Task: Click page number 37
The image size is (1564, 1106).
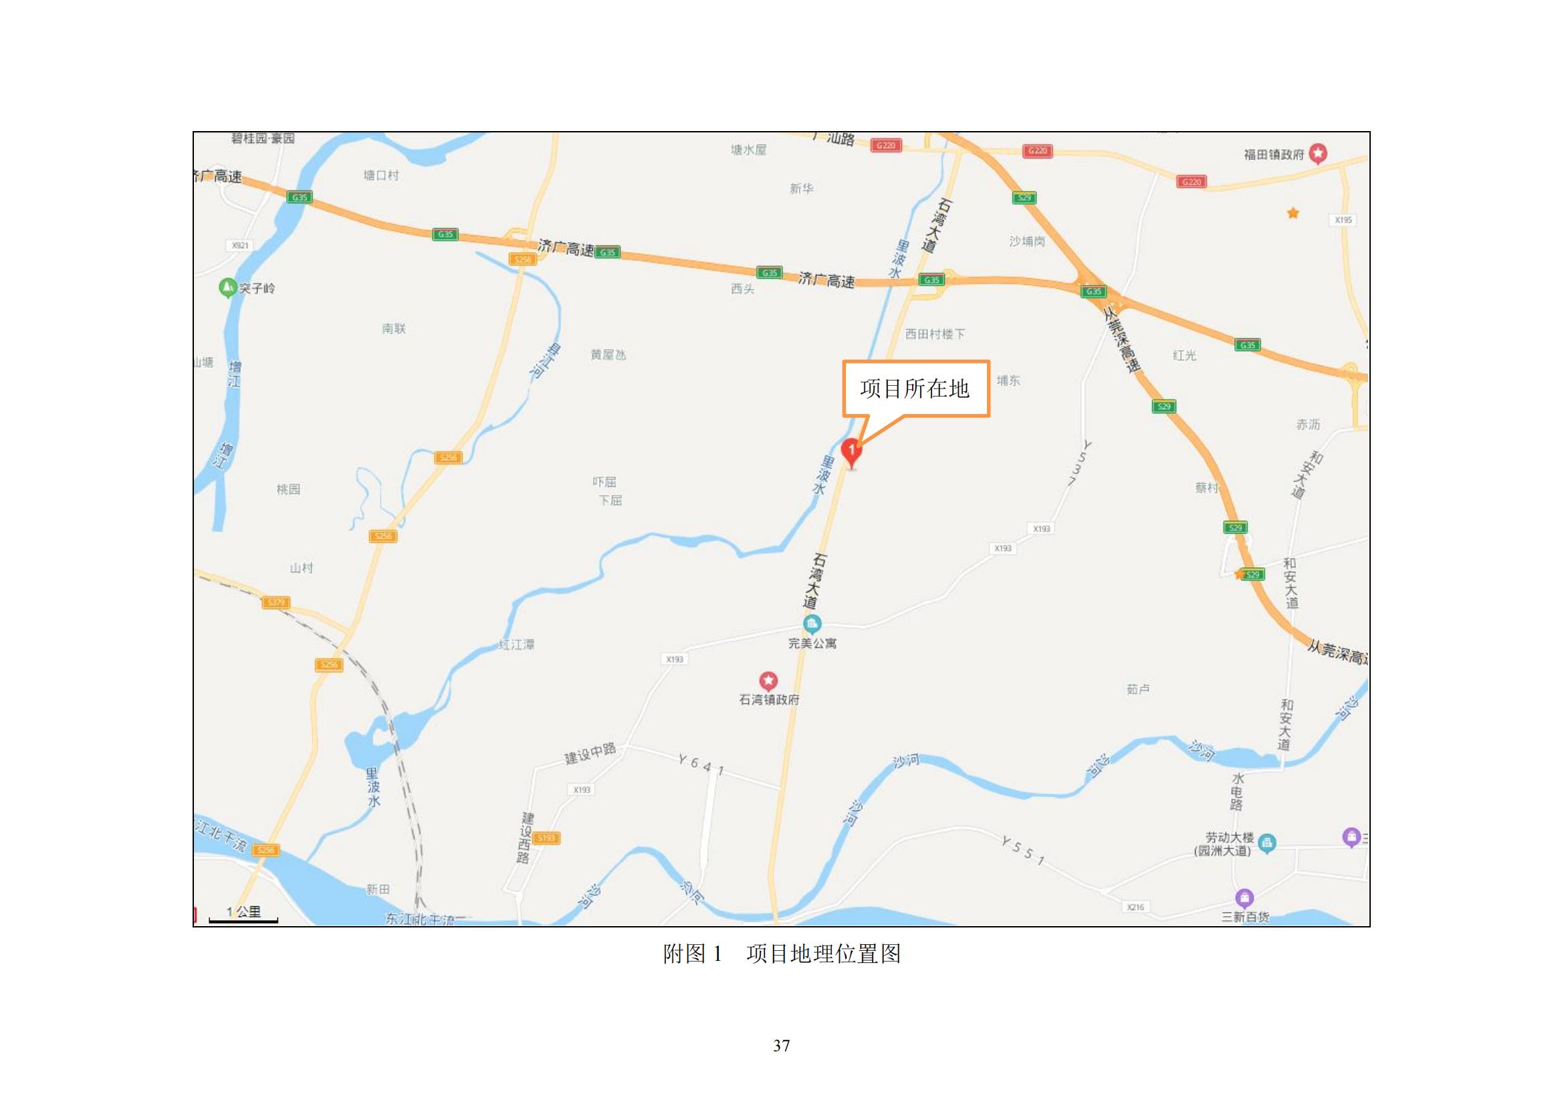Action: pos(781,1046)
